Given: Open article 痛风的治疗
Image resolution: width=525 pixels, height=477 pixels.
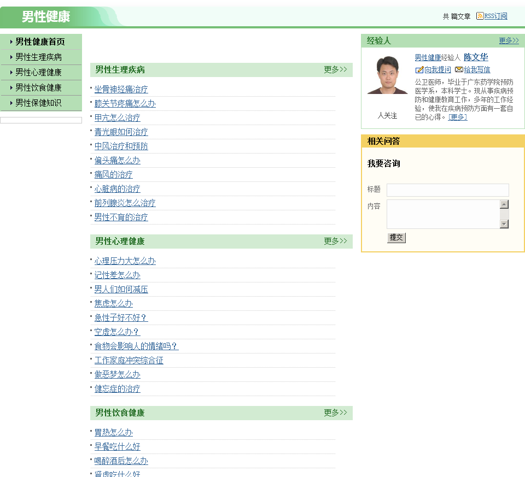Looking at the screenshot, I should (x=113, y=175).
